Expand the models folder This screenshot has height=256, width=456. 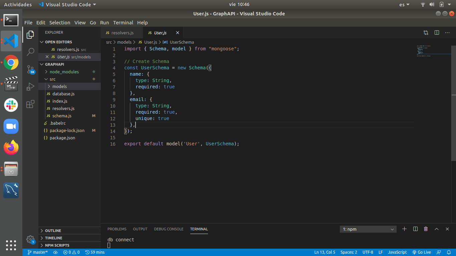point(70,86)
